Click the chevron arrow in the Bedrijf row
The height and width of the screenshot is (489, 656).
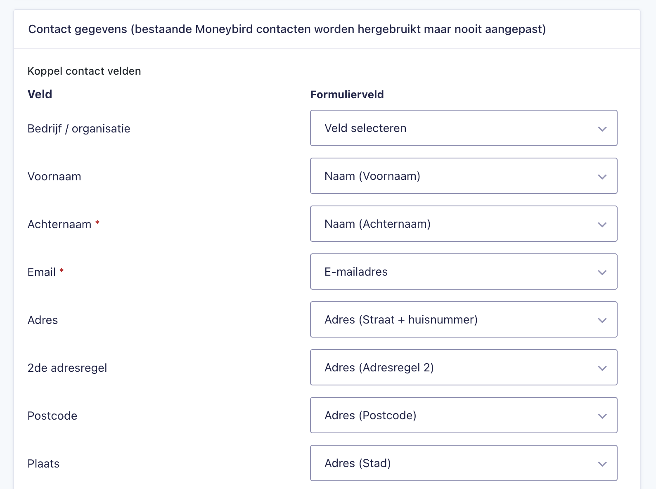tap(602, 129)
